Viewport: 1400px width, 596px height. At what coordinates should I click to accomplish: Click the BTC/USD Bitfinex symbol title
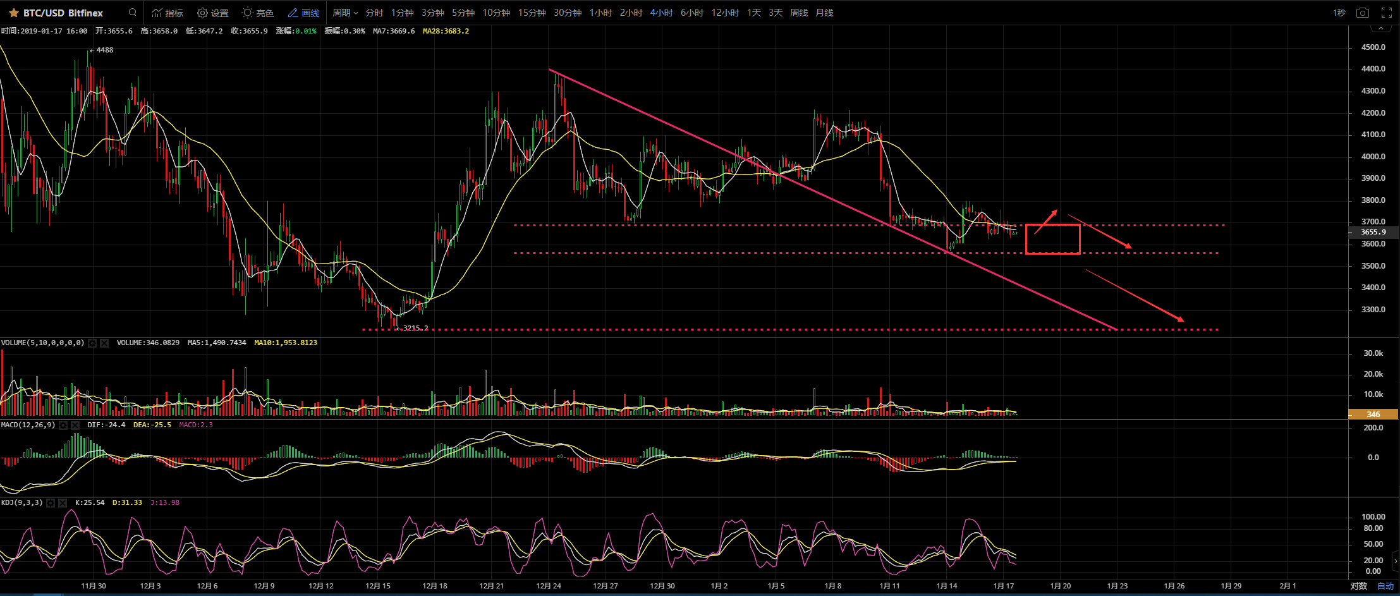[x=63, y=13]
